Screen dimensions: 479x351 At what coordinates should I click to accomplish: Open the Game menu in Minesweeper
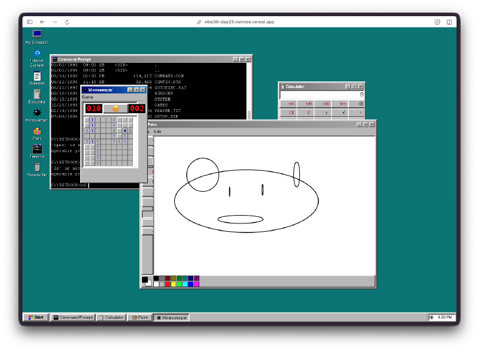coord(87,96)
